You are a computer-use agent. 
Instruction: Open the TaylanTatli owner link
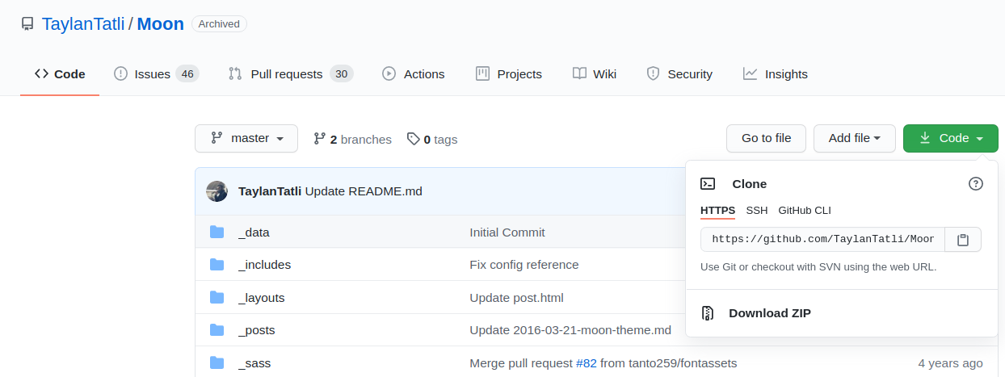(83, 24)
